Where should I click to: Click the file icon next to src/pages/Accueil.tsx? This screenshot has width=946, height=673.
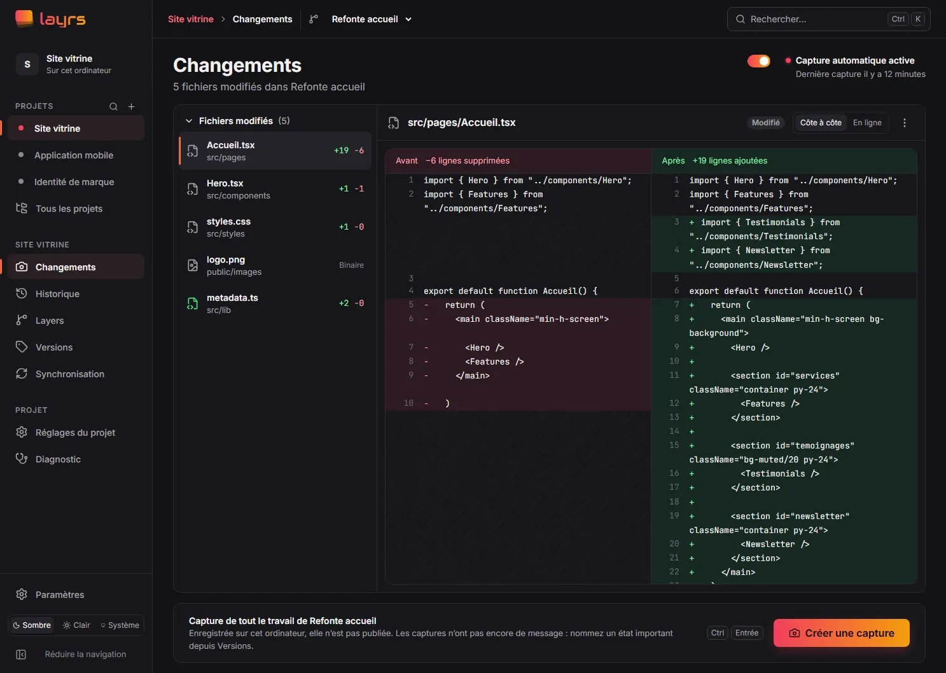coord(394,123)
